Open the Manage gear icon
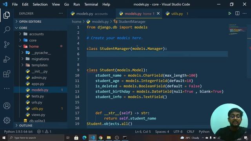251x141 pixels. click(x=7, y=120)
